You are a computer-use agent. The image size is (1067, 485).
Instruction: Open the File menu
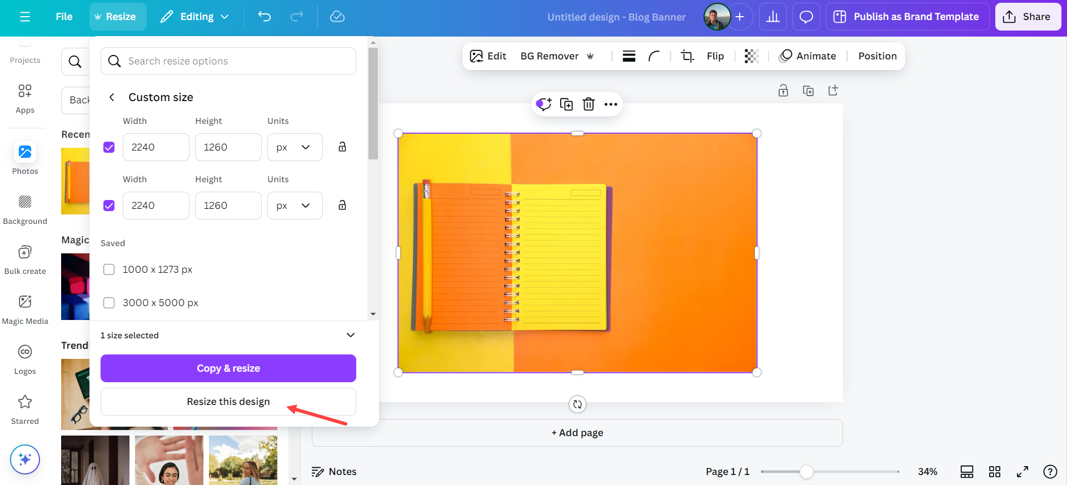[x=64, y=17]
